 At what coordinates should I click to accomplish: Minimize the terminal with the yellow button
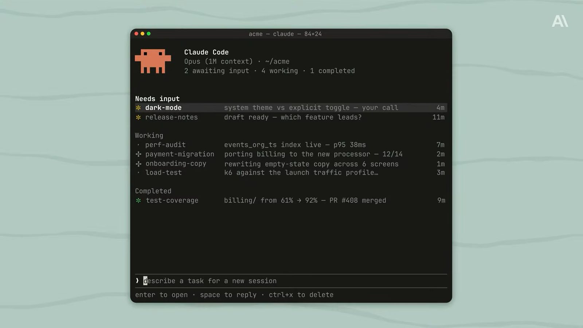tap(142, 34)
